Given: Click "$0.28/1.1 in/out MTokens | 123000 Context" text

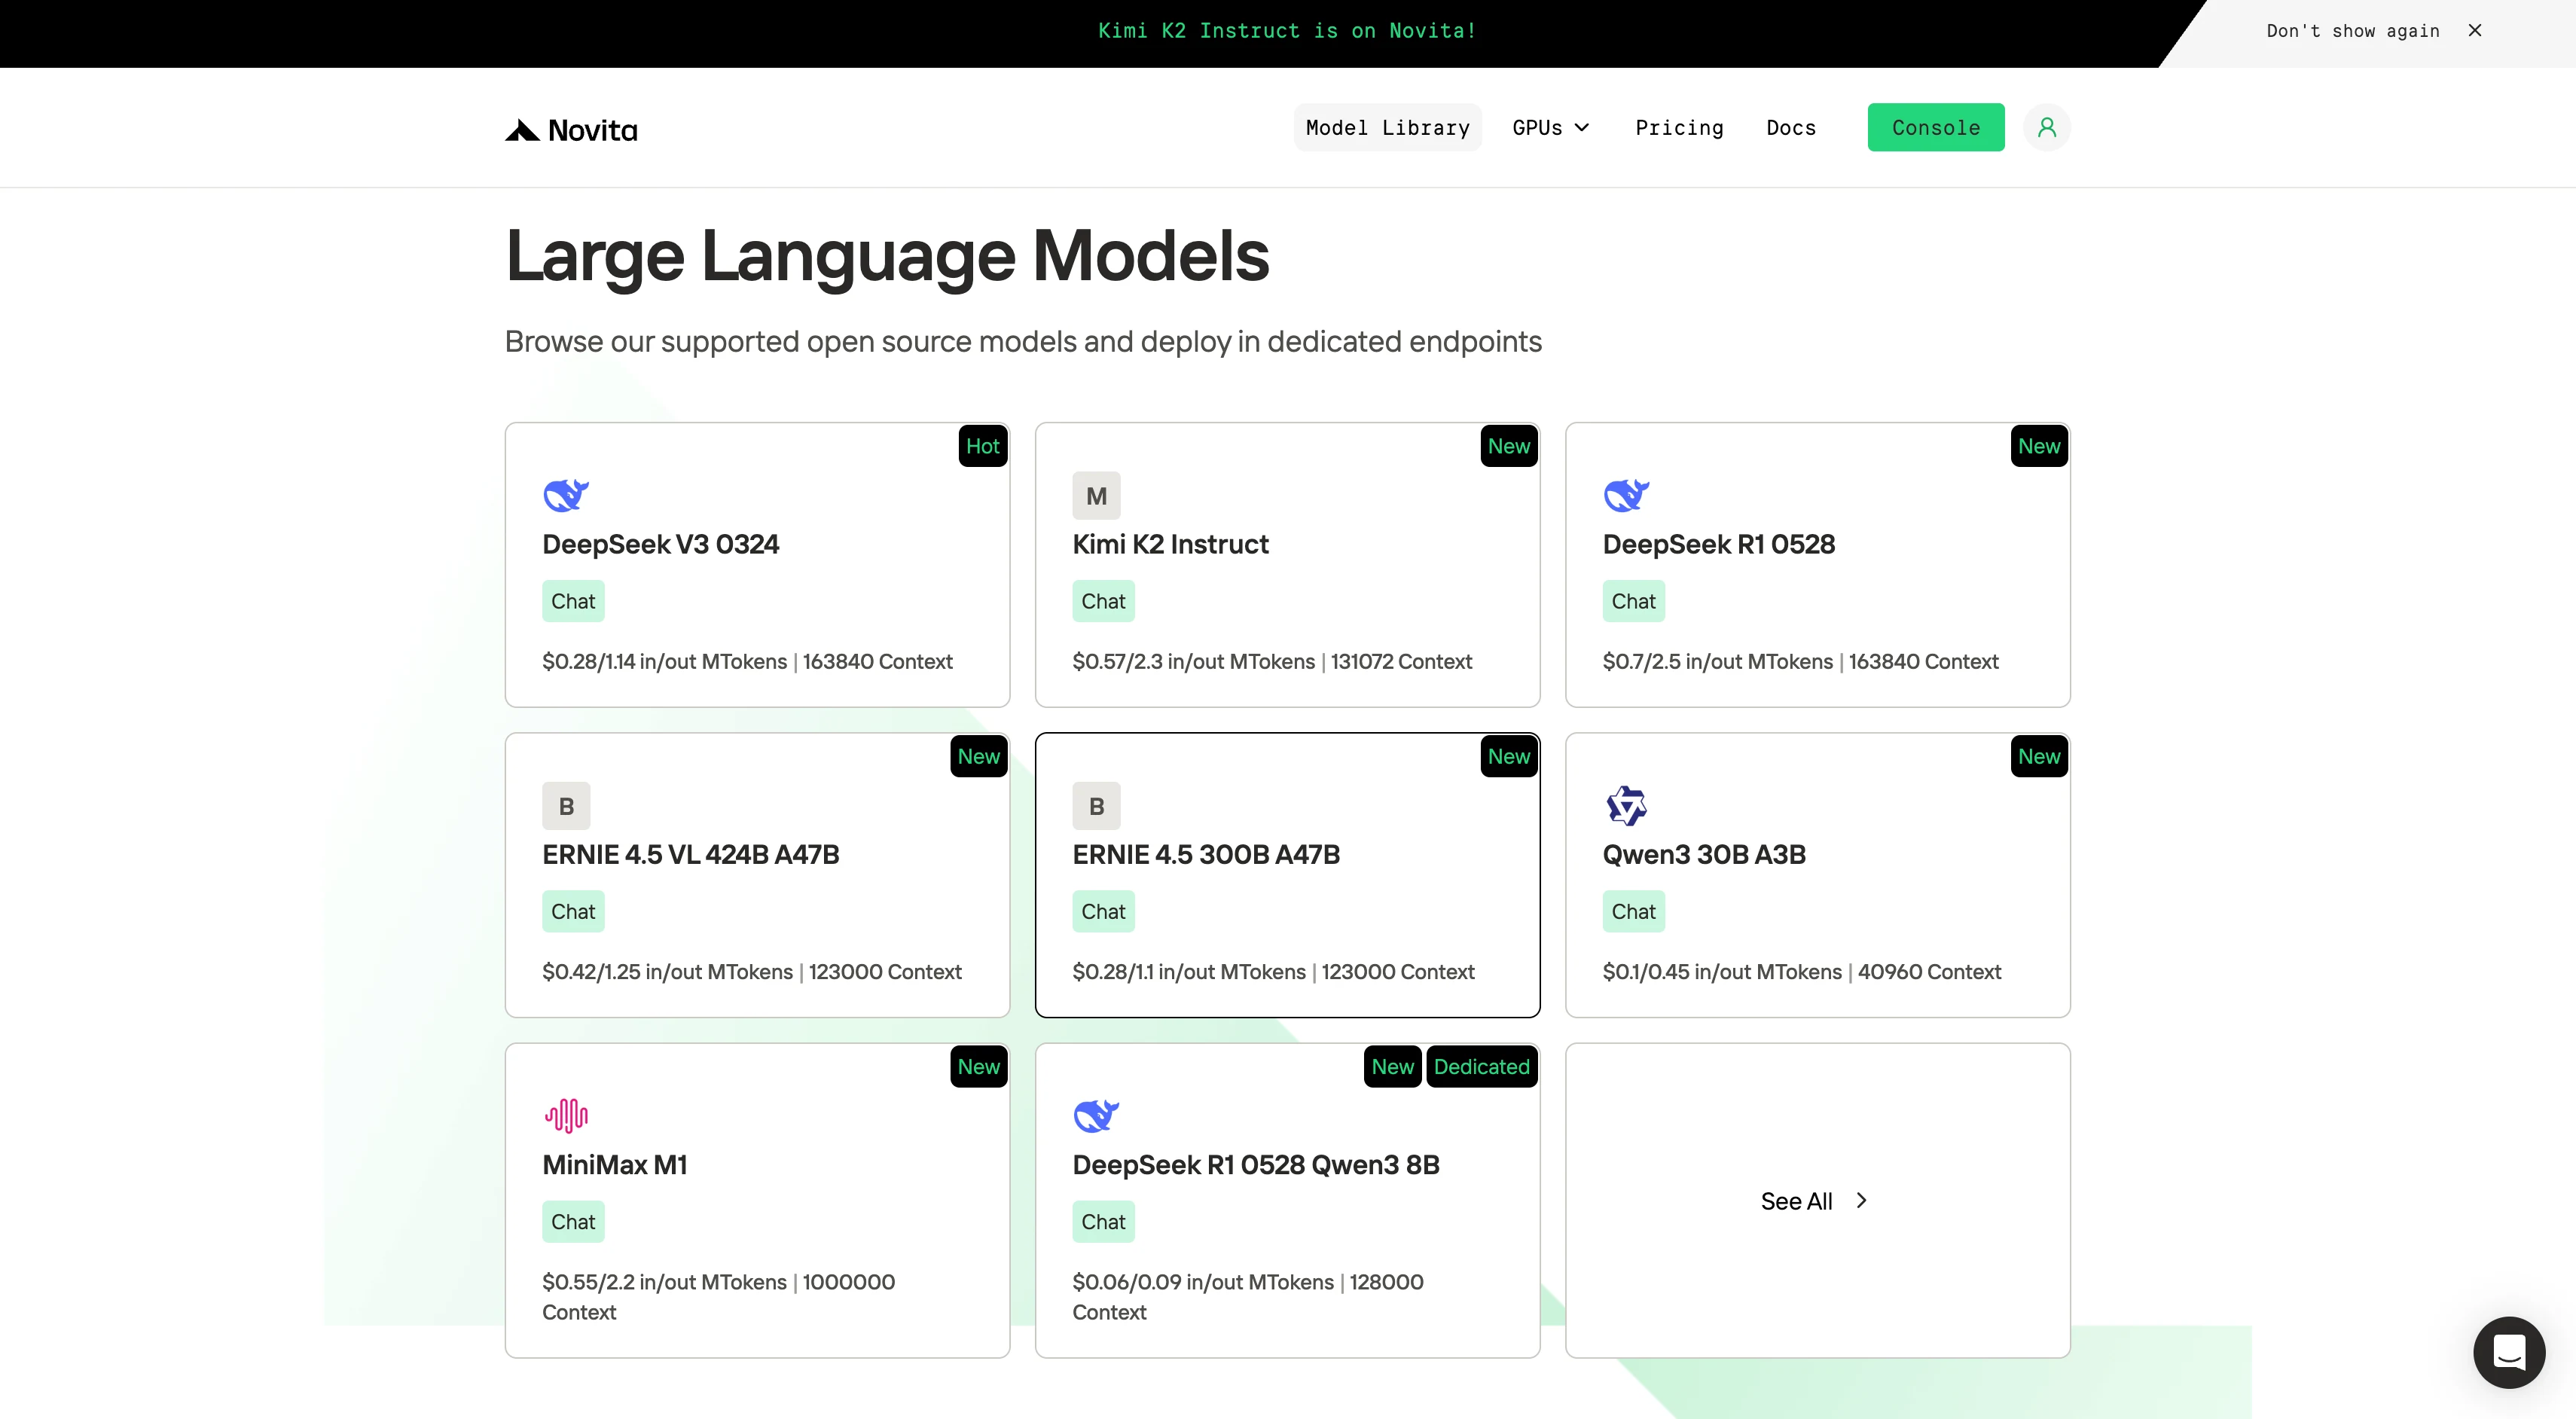Looking at the screenshot, I should pyautogui.click(x=1273, y=971).
